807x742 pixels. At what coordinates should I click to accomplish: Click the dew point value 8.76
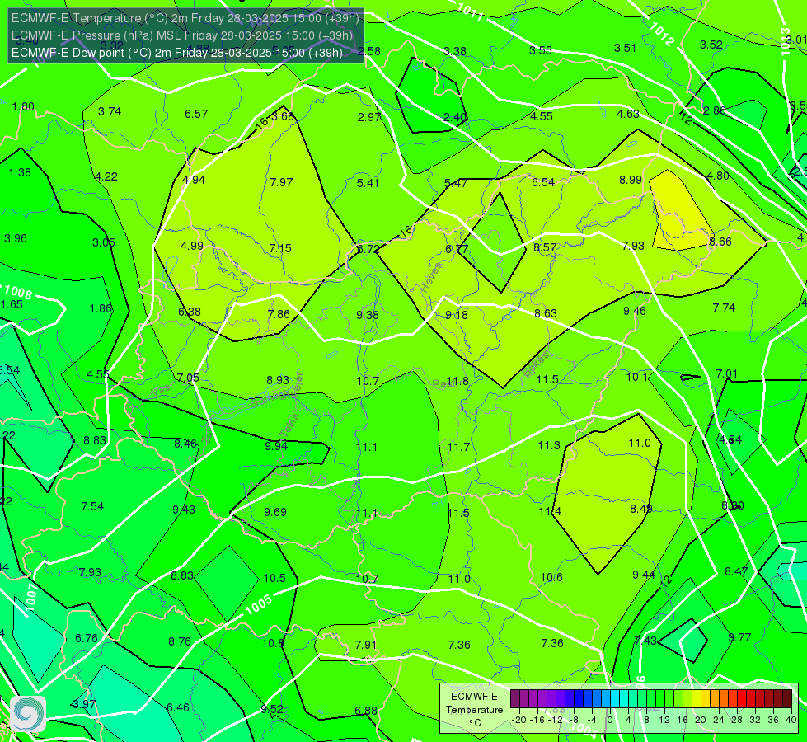[x=180, y=641]
